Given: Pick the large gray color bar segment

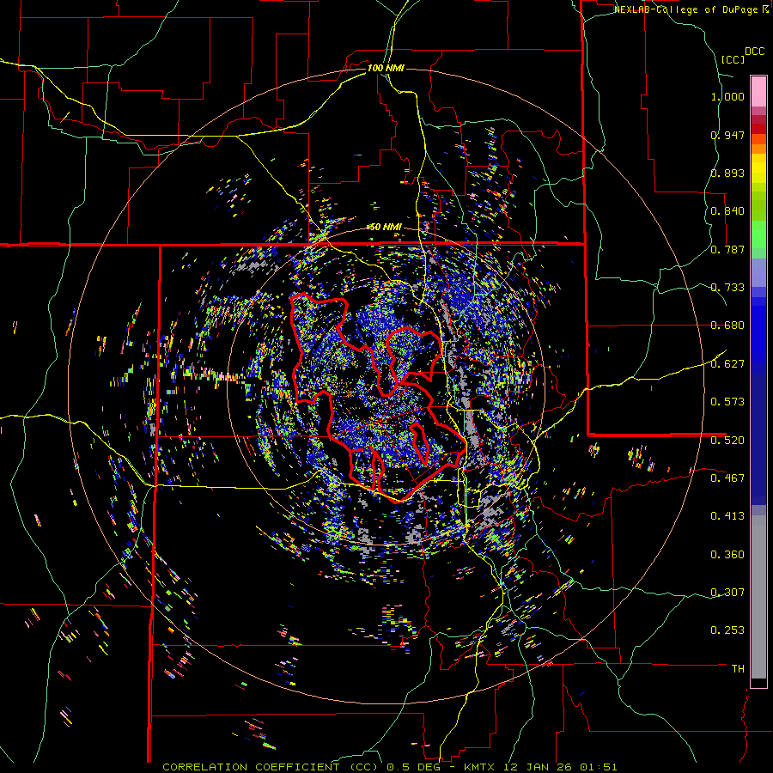Looking at the screenshot, I should click(758, 597).
